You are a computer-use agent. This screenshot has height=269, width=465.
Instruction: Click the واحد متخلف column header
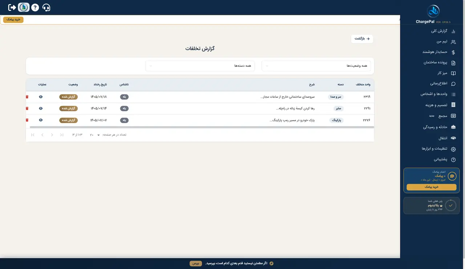(x=363, y=84)
